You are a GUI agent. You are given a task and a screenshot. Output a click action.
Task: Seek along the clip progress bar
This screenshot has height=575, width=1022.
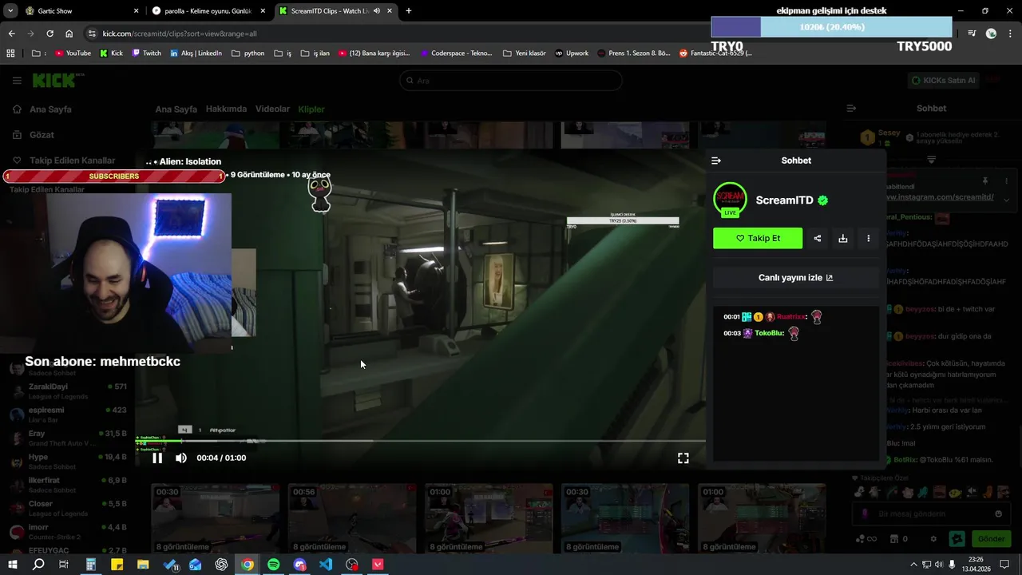pos(421,441)
